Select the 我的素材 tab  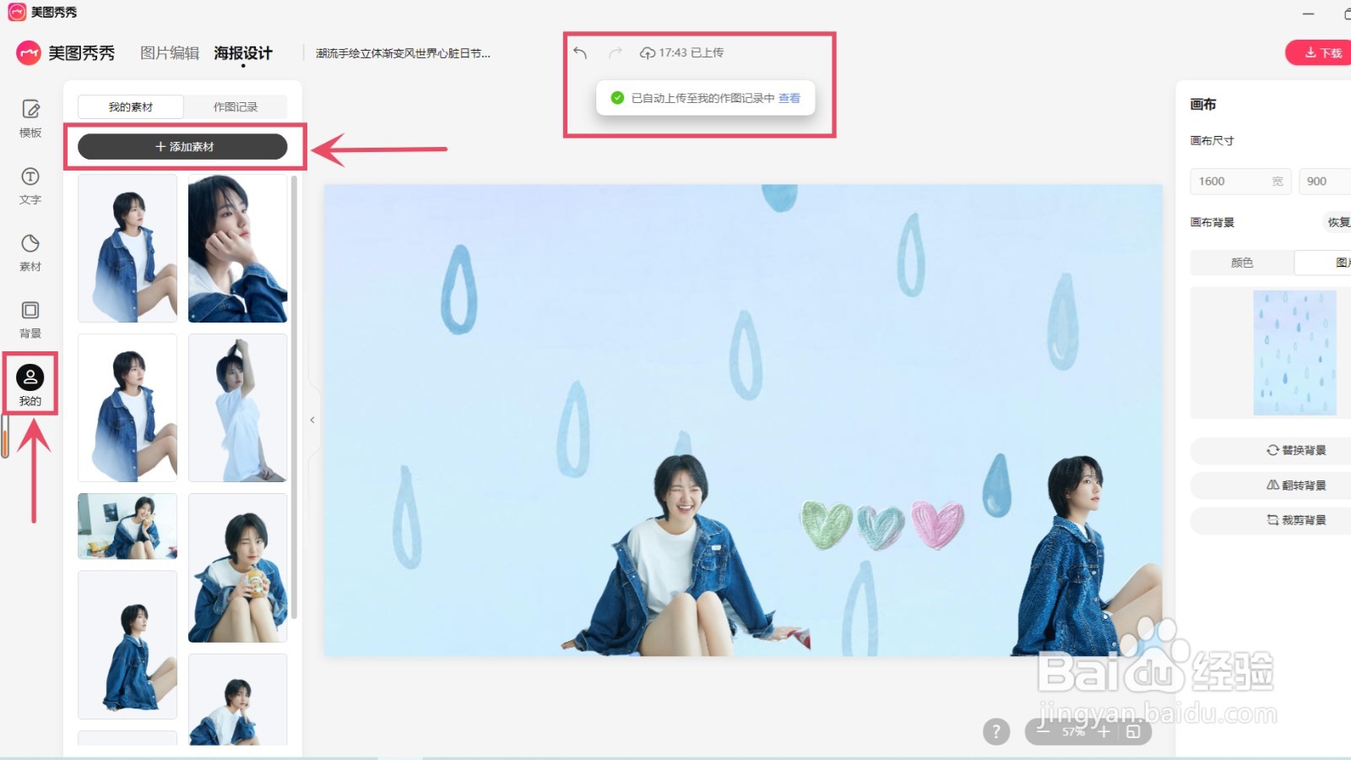pos(131,107)
